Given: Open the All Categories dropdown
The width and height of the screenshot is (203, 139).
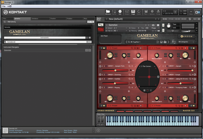Looking at the screenshot, I should (186, 42).
